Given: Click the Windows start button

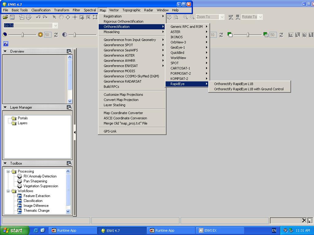Looking at the screenshot, I should click(x=14, y=230).
